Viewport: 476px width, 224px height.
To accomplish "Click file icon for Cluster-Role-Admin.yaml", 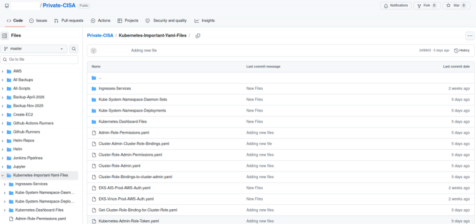I will point(94,166).
